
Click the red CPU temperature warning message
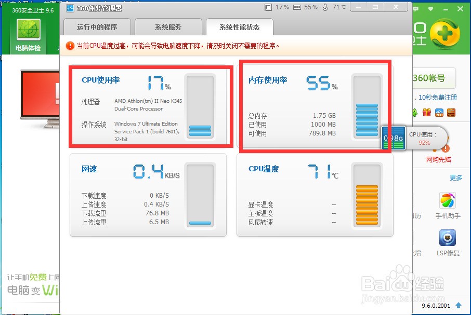point(178,46)
